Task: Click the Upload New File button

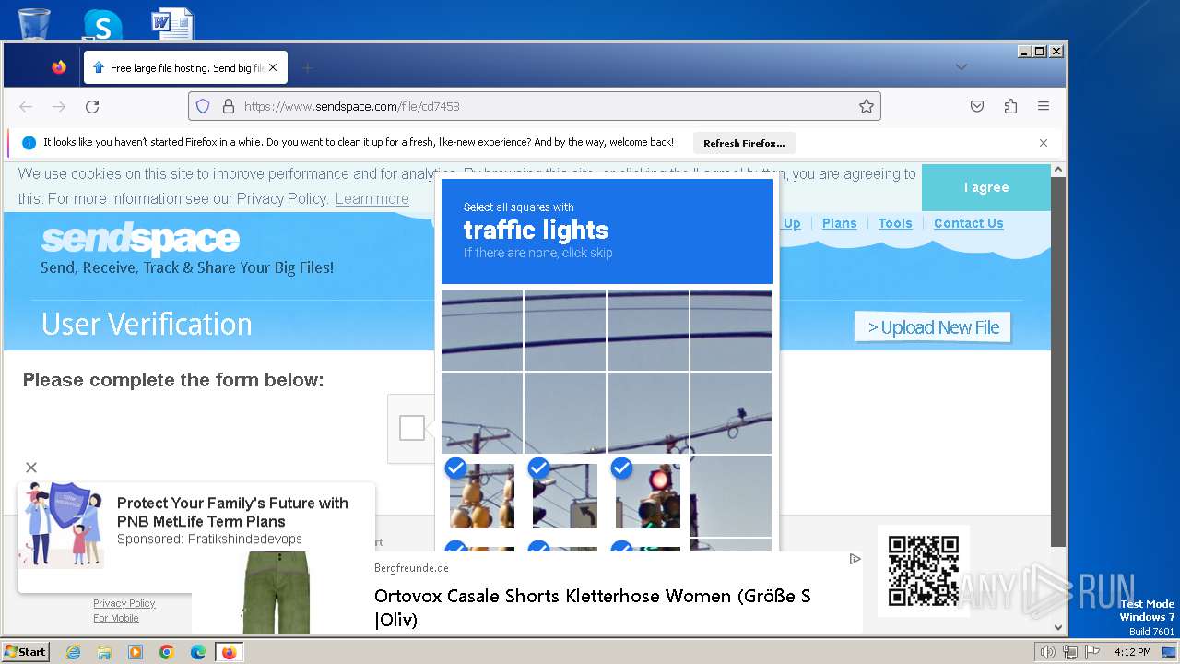Action: pos(933,327)
